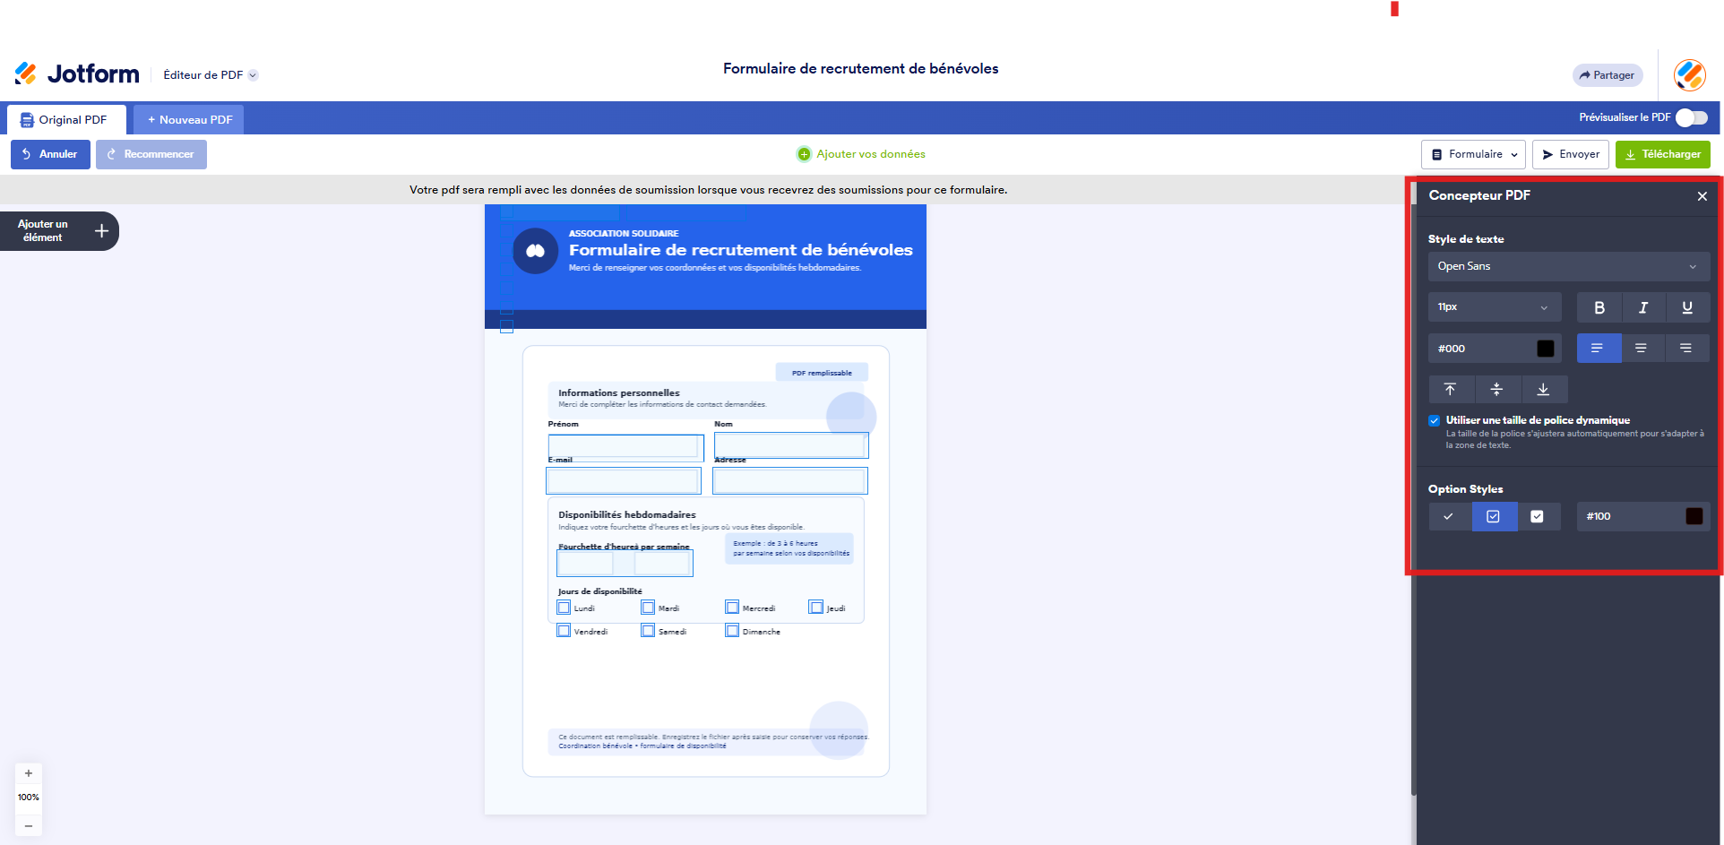This screenshot has height=845, width=1724.
Task: Align text to bottom of field
Action: 1543,389
